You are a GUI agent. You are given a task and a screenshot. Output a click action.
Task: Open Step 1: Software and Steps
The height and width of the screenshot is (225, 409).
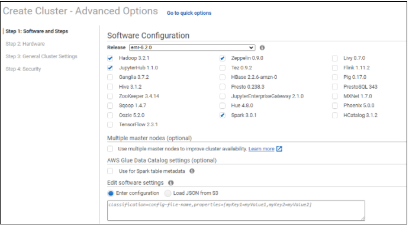click(37, 31)
